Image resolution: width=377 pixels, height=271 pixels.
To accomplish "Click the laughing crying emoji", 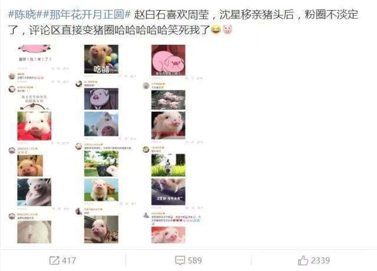I will (216, 30).
